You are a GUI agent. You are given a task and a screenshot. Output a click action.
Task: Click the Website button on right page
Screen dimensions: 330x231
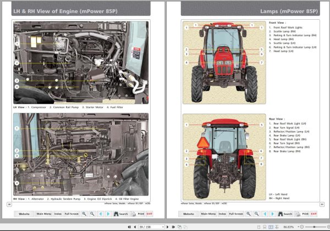click(x=188, y=214)
